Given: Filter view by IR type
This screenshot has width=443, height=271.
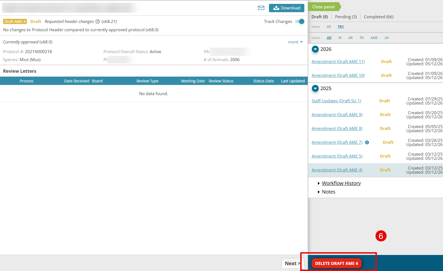Looking at the screenshot, I should [340, 38].
